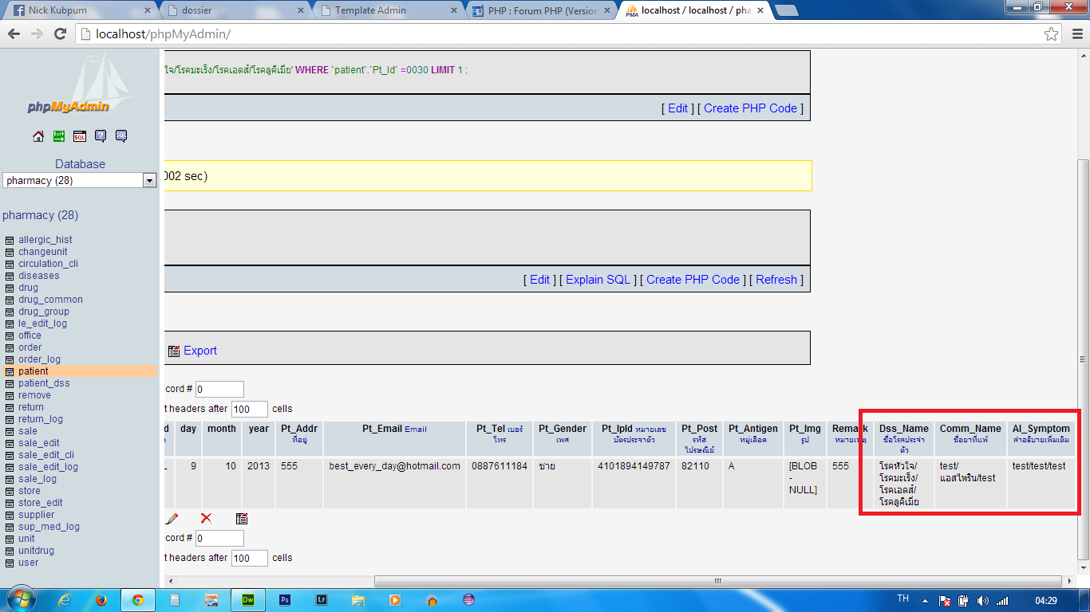Viewport: 1090px width, 612px height.
Task: Bookmark the page with the star icon
Action: click(1052, 34)
